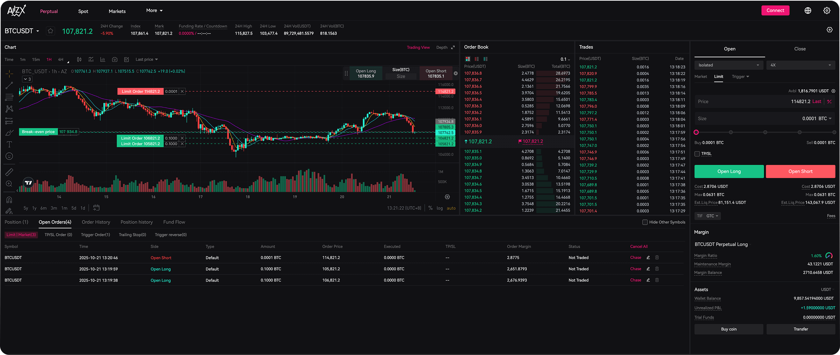Open the chart indicators icon

[91, 60]
